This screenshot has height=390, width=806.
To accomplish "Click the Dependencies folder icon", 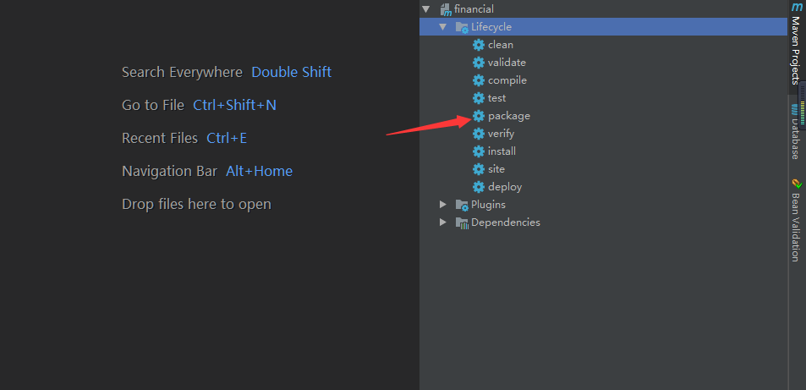I will (462, 222).
